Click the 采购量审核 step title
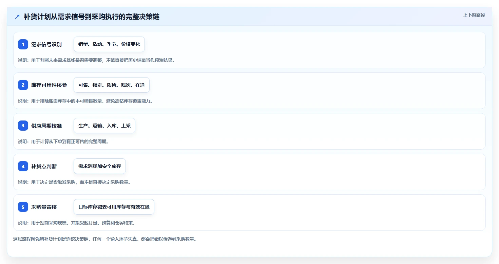The image size is (499, 264). [x=44, y=207]
